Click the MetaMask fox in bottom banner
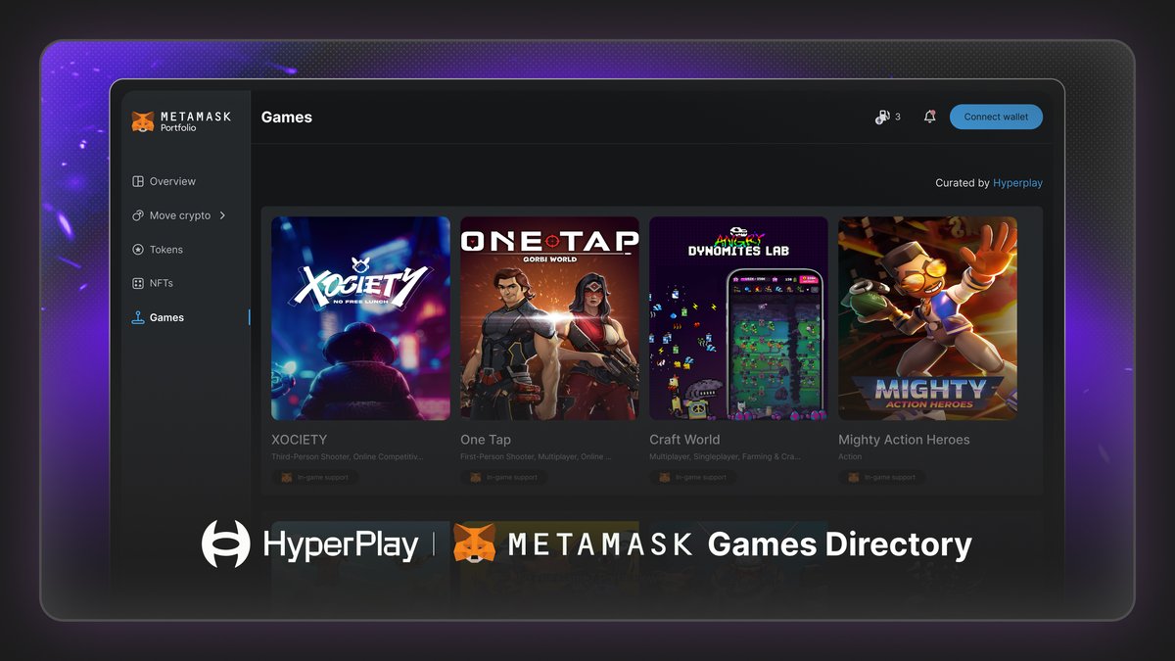Viewport: 1175px width, 661px height. point(474,543)
